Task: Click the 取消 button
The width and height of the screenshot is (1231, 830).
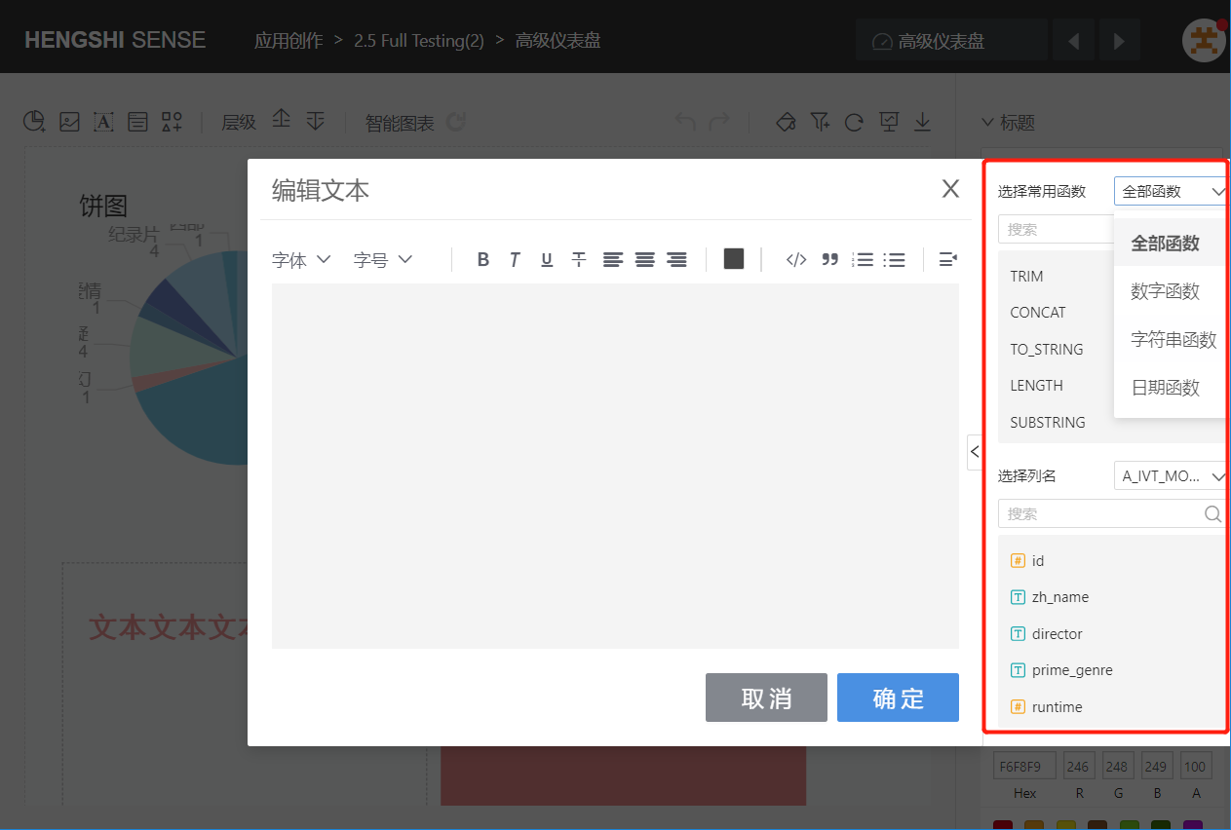Action: (x=766, y=698)
